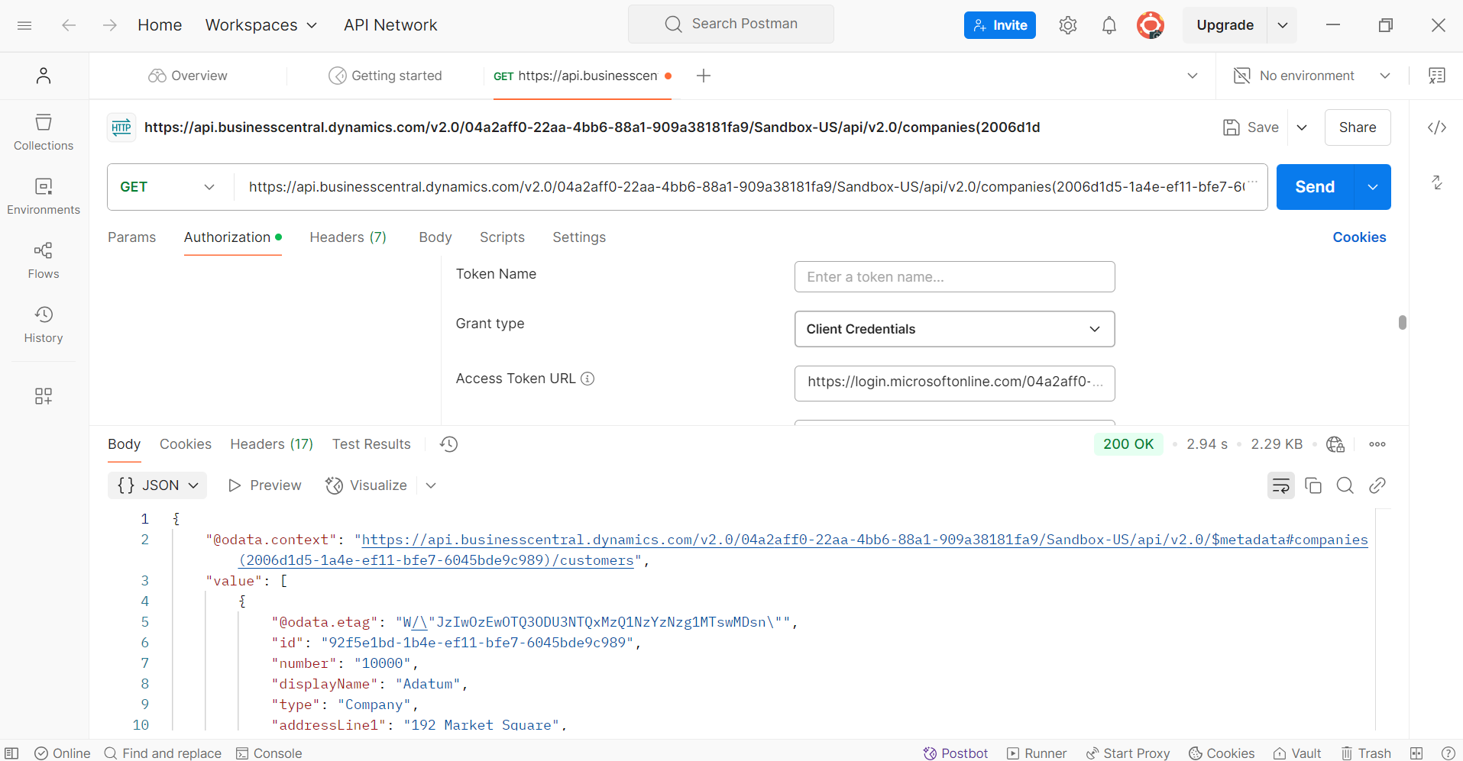Open the Flows sidebar icon

point(44,261)
